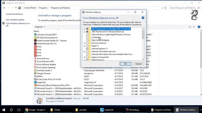Enable the Data Center Bridging checkbox
202x113 pixels.
[x=87, y=40]
